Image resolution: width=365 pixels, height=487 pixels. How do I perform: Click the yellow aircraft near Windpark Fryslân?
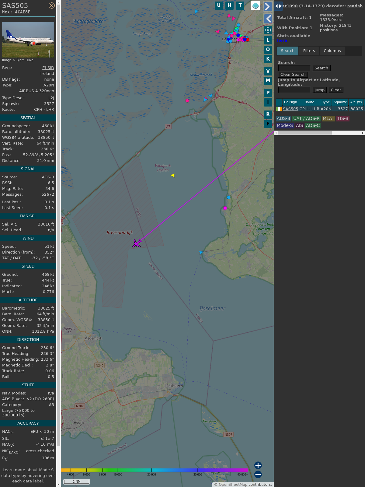click(173, 175)
